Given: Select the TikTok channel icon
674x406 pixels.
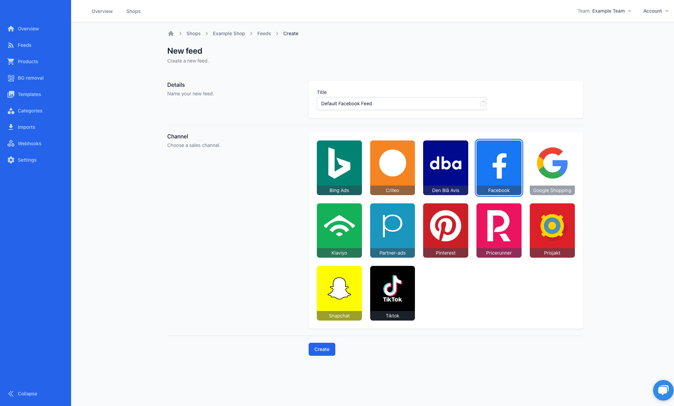Looking at the screenshot, I should pyautogui.click(x=392, y=293).
